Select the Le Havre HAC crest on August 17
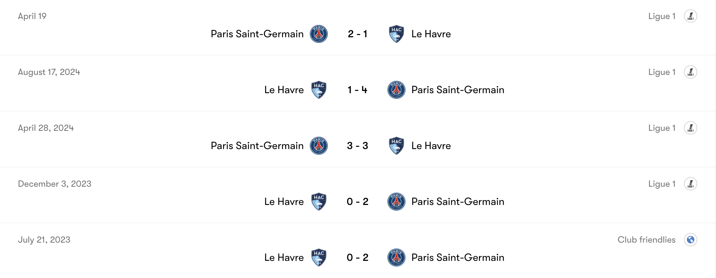The width and height of the screenshot is (716, 278). pyautogui.click(x=319, y=90)
